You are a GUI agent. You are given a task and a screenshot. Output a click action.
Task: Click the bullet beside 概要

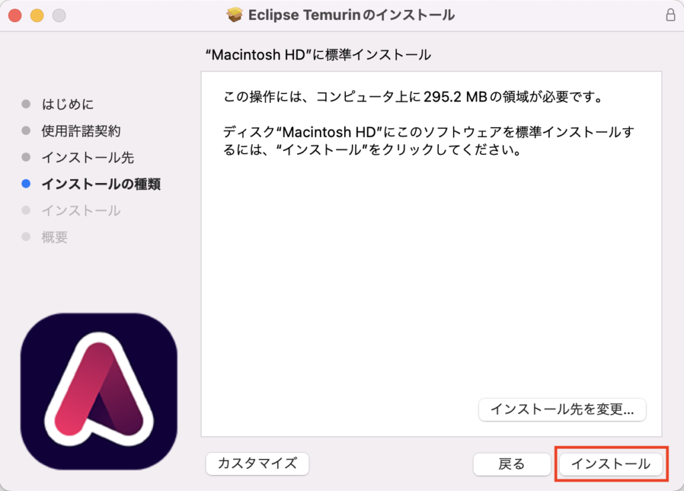(26, 237)
